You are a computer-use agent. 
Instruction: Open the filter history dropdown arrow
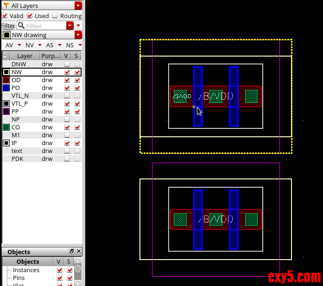[70, 26]
